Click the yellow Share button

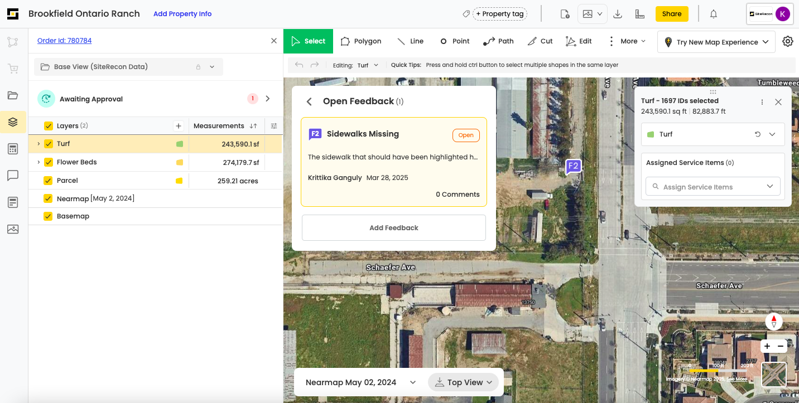pos(671,14)
